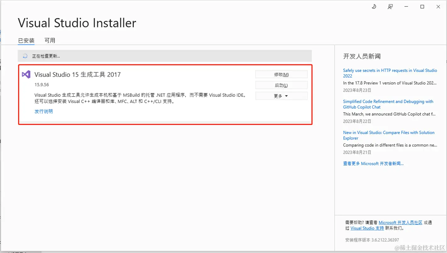447x253 pixels.
Task: Open the Visual Studio 支持 link
Action: tap(367, 228)
